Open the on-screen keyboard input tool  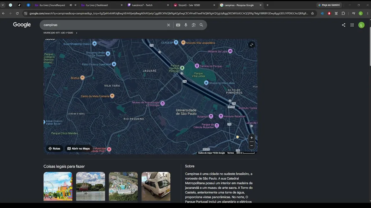(x=178, y=25)
